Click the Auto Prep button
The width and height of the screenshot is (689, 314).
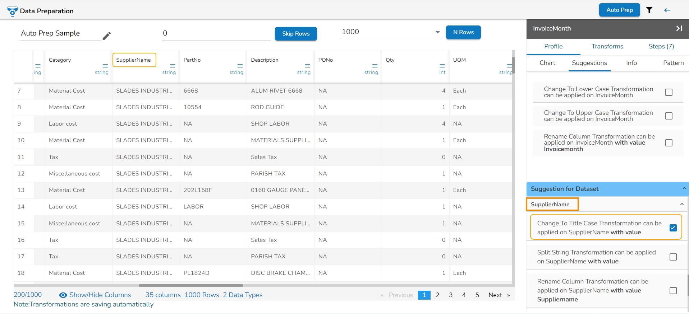point(619,10)
